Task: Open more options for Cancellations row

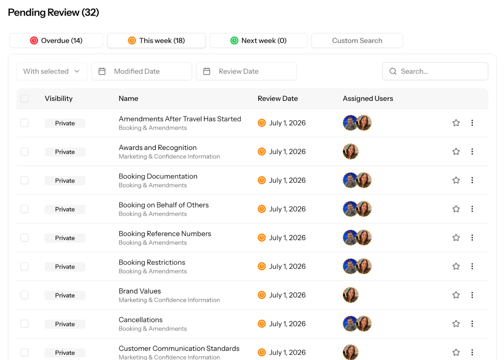Action: [472, 323]
